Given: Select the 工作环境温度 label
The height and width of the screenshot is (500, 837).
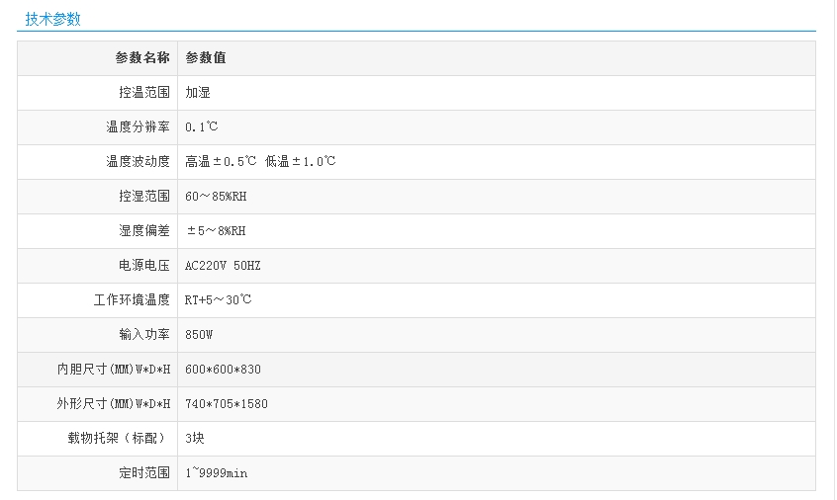Looking at the screenshot, I should [x=132, y=300].
